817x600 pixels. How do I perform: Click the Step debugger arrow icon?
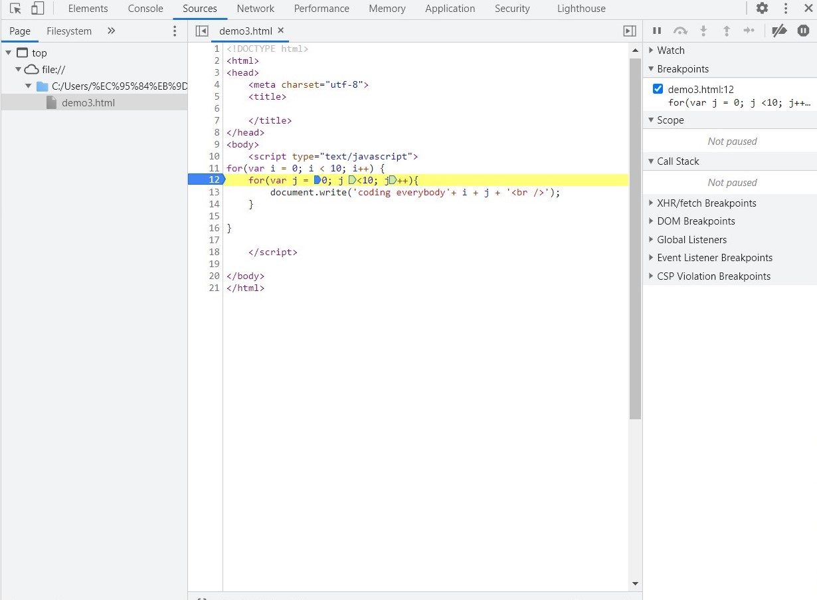coord(749,31)
